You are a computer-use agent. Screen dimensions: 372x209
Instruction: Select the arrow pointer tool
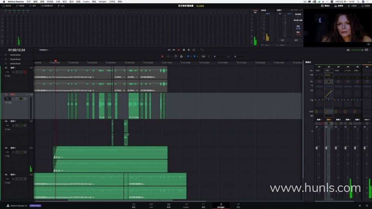162,56
